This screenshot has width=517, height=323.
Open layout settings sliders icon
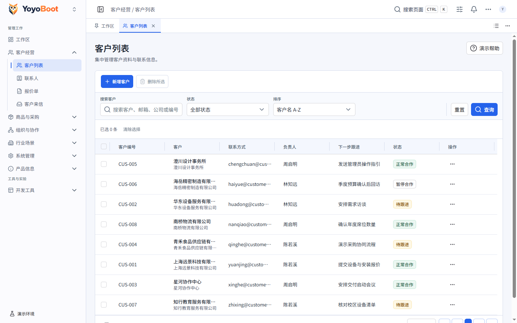pos(460,9)
